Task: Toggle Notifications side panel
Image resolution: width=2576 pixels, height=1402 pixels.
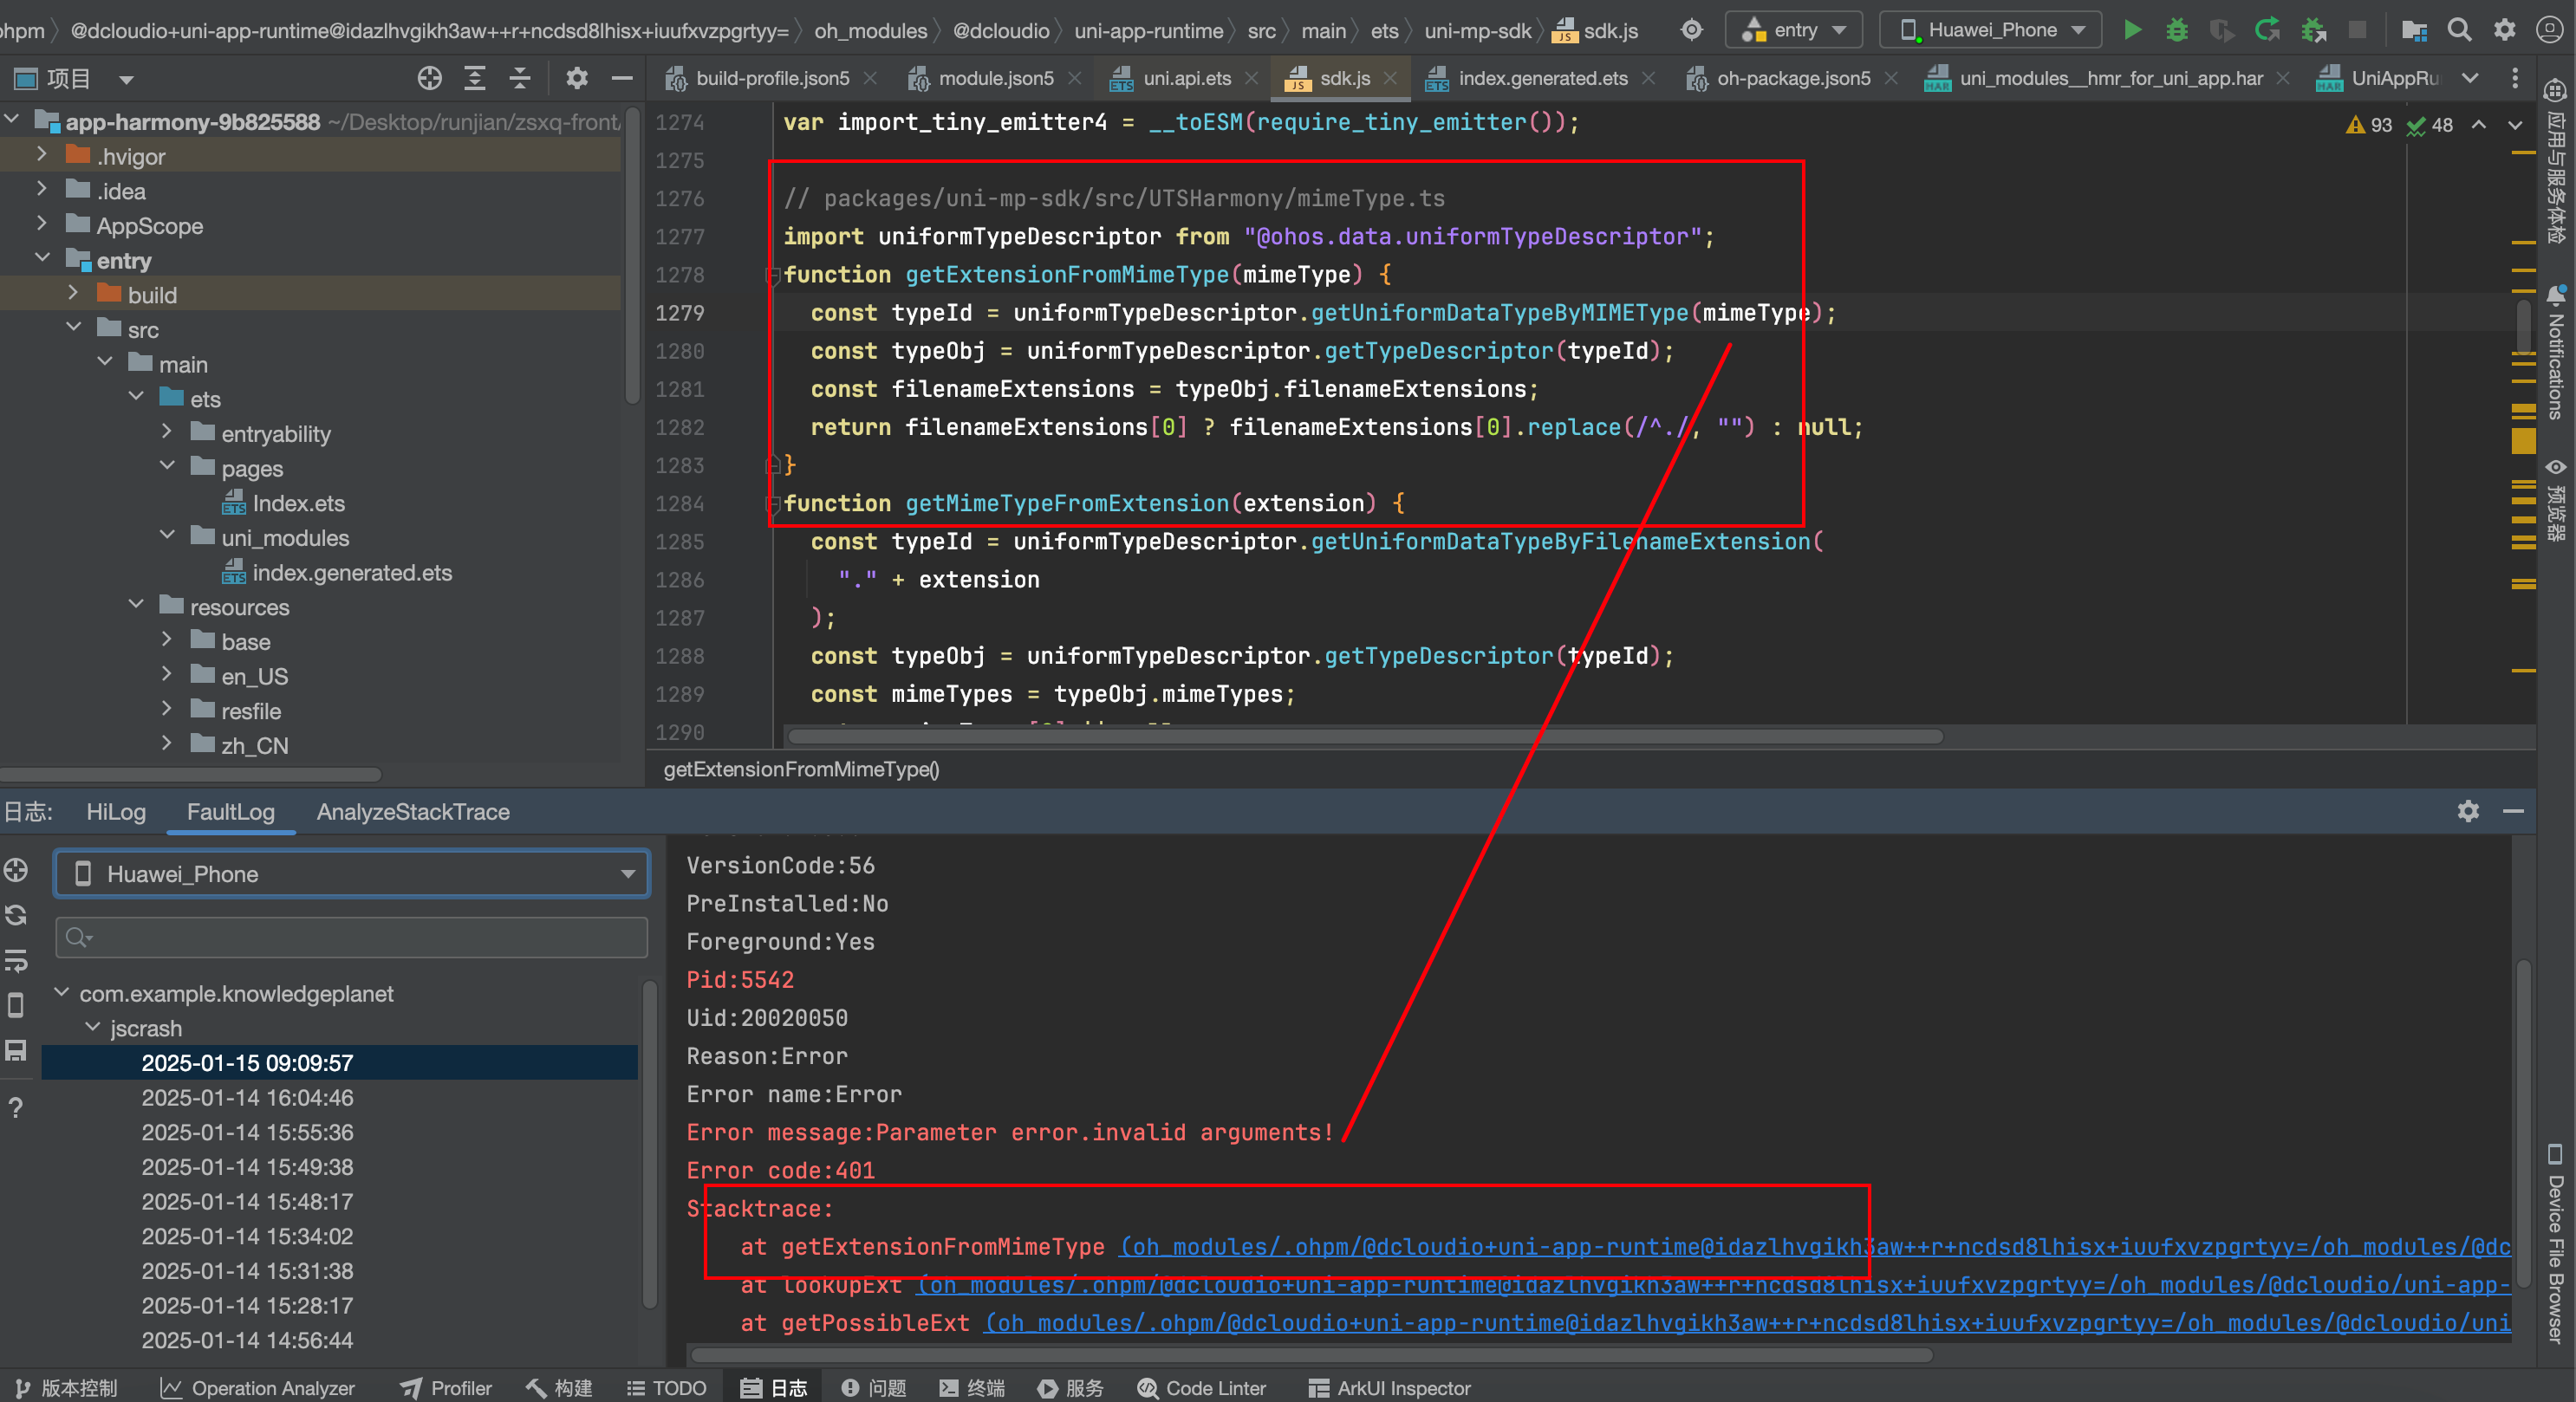Action: pos(2556,352)
